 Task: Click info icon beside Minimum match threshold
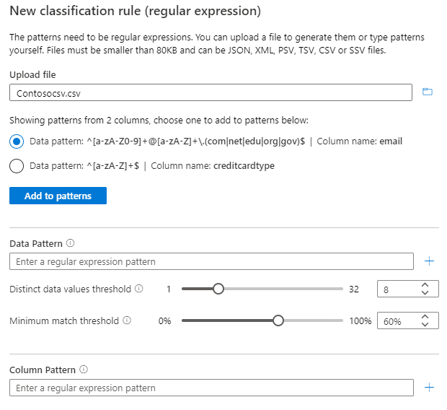click(x=126, y=320)
